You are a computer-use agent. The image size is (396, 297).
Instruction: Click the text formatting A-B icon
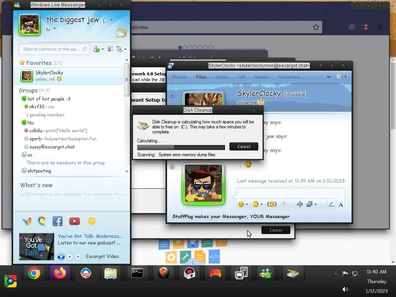click(300, 204)
